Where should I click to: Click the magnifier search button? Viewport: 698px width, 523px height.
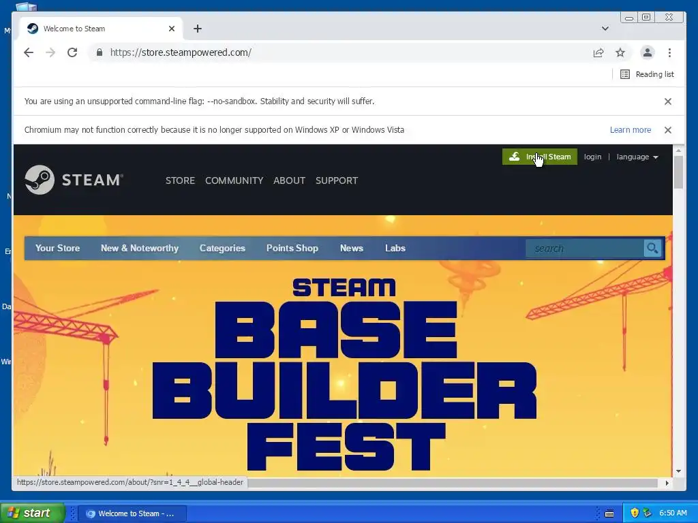pyautogui.click(x=652, y=248)
